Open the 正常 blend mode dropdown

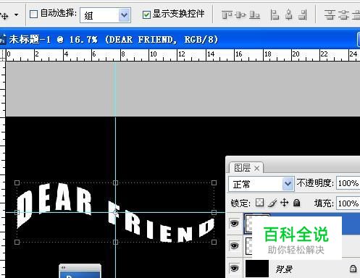point(261,184)
